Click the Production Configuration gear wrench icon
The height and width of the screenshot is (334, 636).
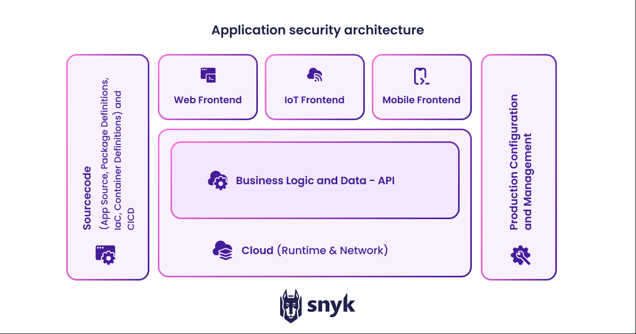(x=521, y=255)
